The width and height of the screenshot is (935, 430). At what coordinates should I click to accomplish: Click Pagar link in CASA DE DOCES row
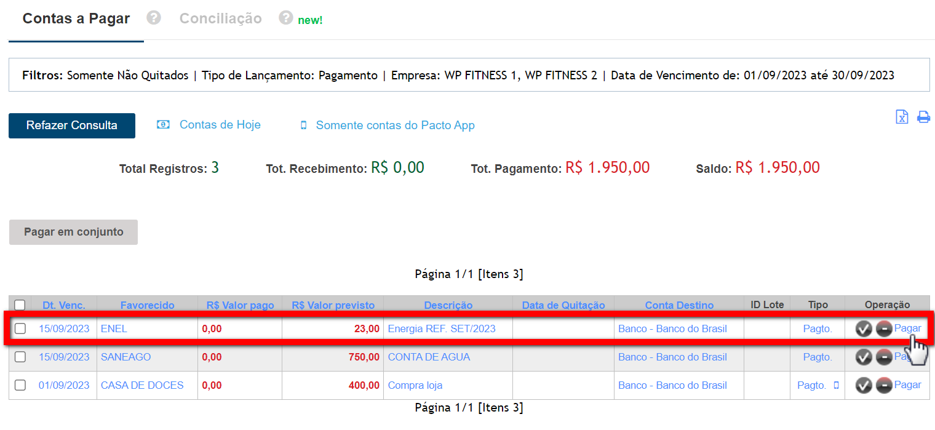(x=907, y=385)
